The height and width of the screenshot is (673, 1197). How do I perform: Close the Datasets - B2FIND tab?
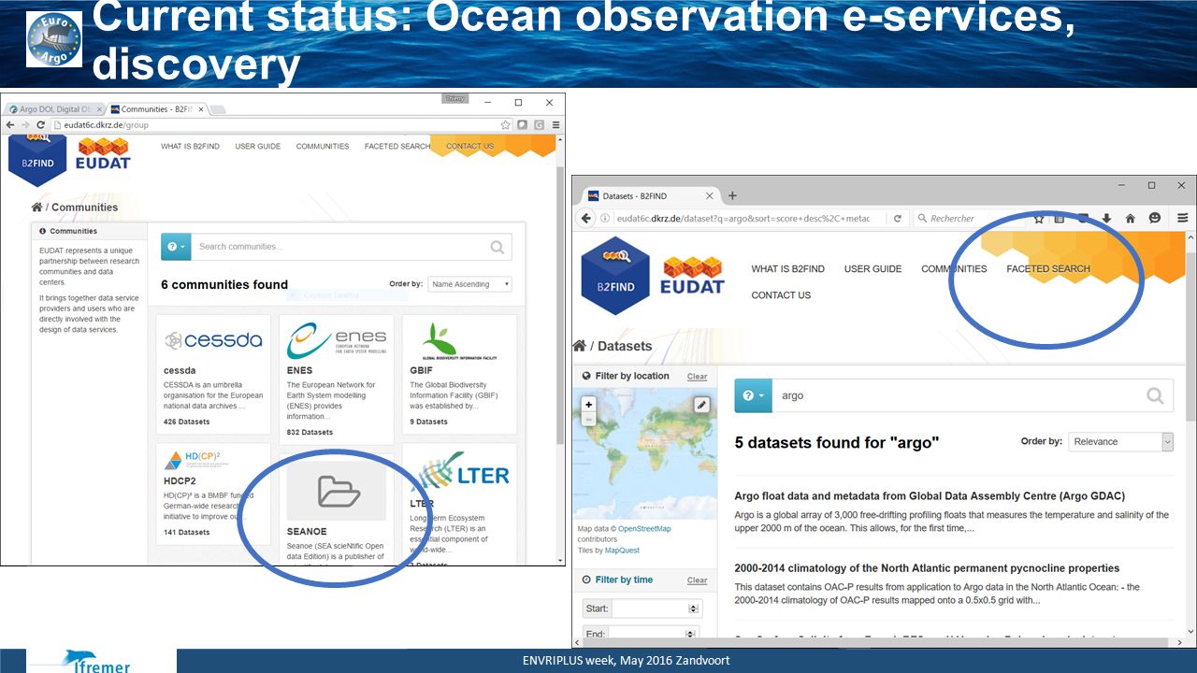(709, 196)
